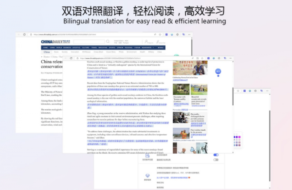Turn on the gray disabled toggle in the settings window
The height and width of the screenshot is (190, 292).
pyautogui.click(x=216, y=160)
